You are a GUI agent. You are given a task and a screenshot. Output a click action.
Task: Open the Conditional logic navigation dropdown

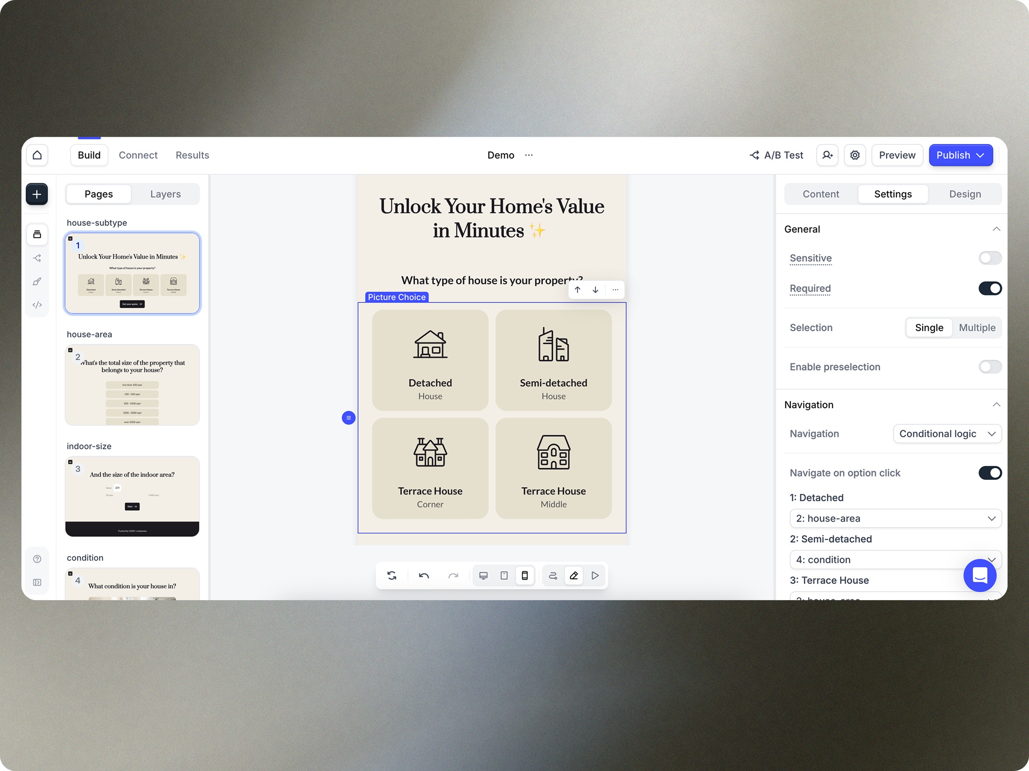tap(947, 434)
